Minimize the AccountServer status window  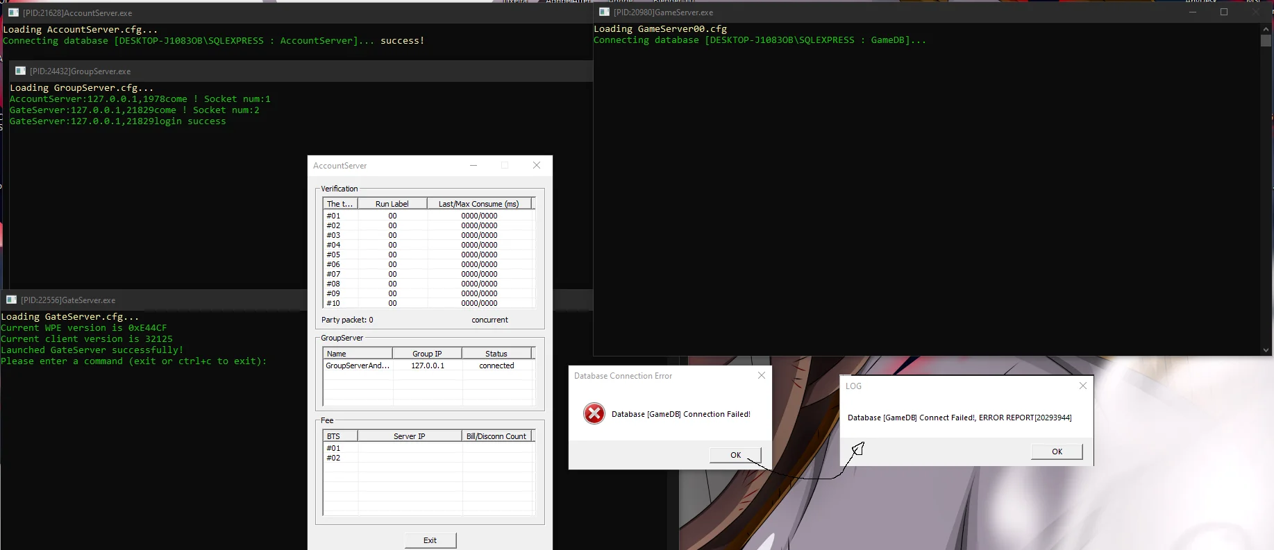[x=473, y=165]
